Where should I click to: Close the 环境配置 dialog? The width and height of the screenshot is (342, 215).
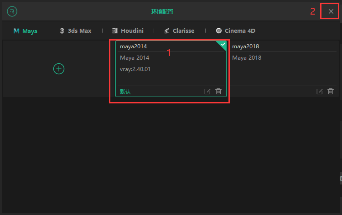click(331, 11)
